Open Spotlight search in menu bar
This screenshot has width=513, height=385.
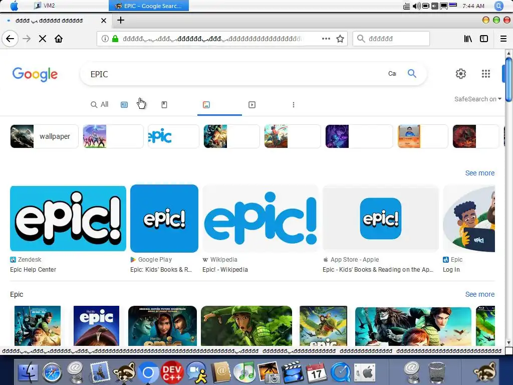[499, 6]
